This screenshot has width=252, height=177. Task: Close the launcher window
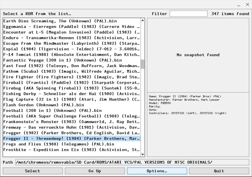click(247, 5)
